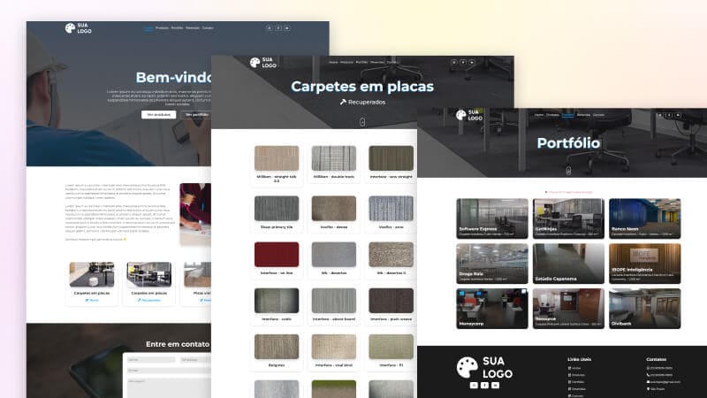Image resolution: width=707 pixels, height=398 pixels.
Task: Select the Home tab in the home page navbar
Action: coord(148,28)
